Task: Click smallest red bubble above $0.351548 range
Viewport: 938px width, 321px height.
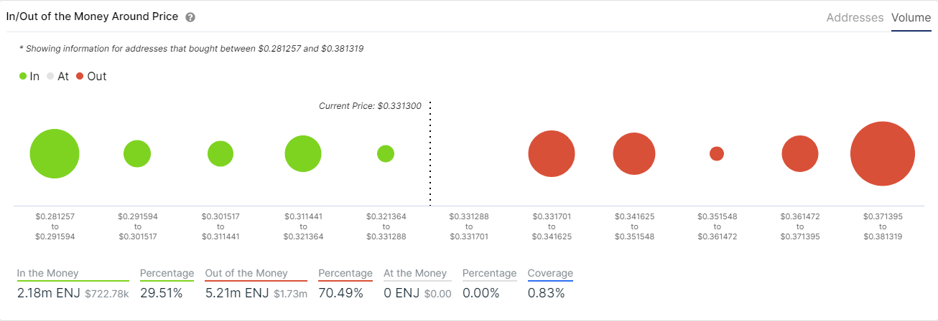Action: [717, 153]
